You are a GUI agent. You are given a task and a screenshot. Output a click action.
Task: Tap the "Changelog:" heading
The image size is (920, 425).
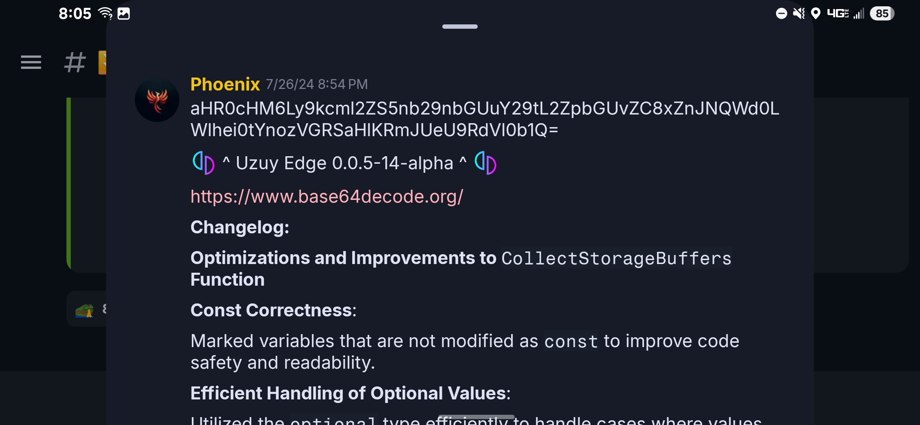240,227
